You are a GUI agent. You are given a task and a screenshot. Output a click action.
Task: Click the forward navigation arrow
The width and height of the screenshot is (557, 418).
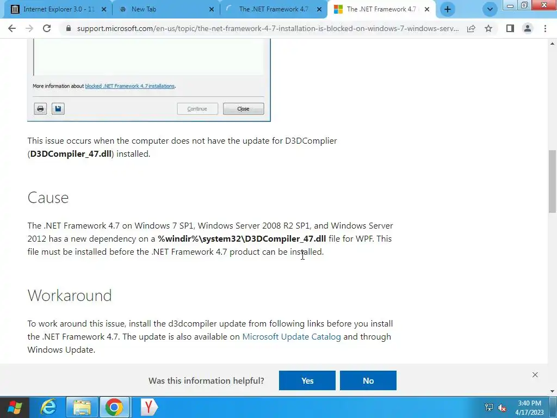pyautogui.click(x=29, y=28)
